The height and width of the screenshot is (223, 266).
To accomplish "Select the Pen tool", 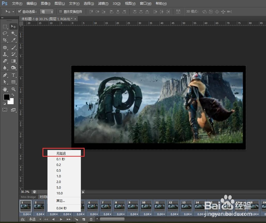I will click(x=5, y=75).
